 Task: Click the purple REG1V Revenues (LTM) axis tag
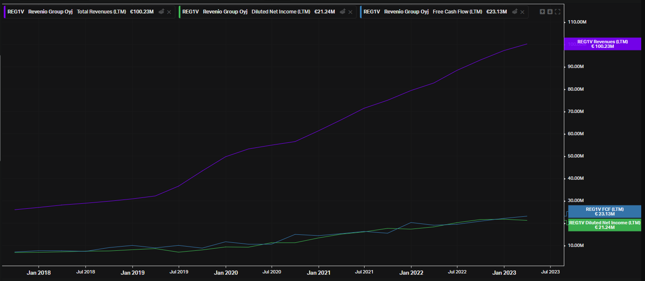tap(603, 44)
